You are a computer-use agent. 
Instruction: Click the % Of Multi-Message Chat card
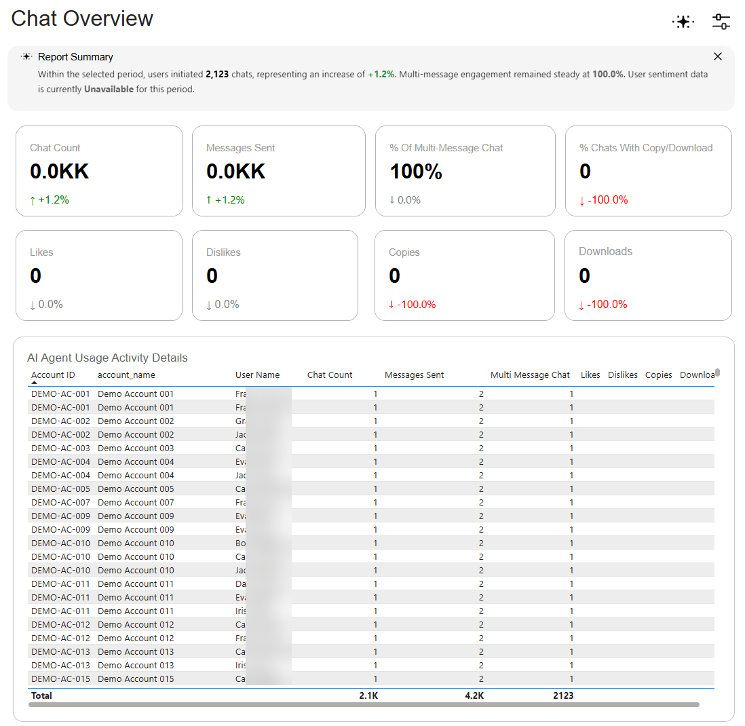465,171
